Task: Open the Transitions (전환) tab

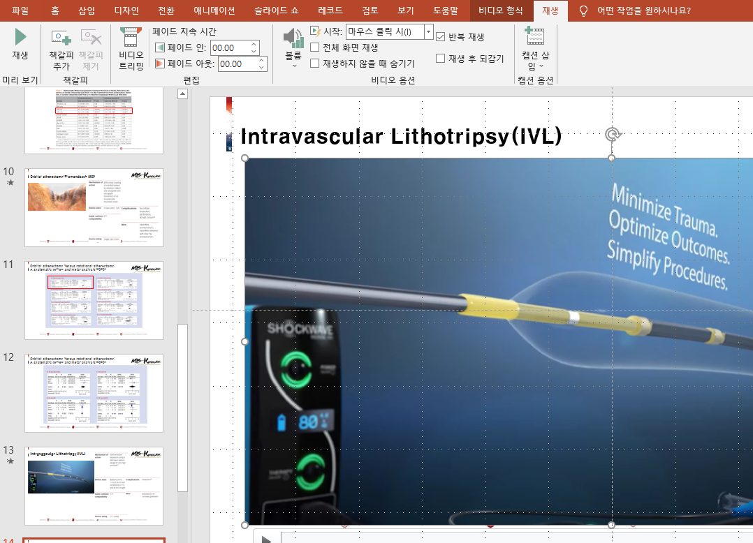Action: [x=166, y=10]
